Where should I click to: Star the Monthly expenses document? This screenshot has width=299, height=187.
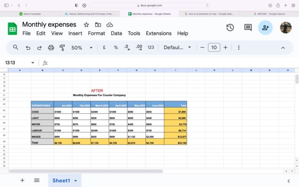click(86, 25)
